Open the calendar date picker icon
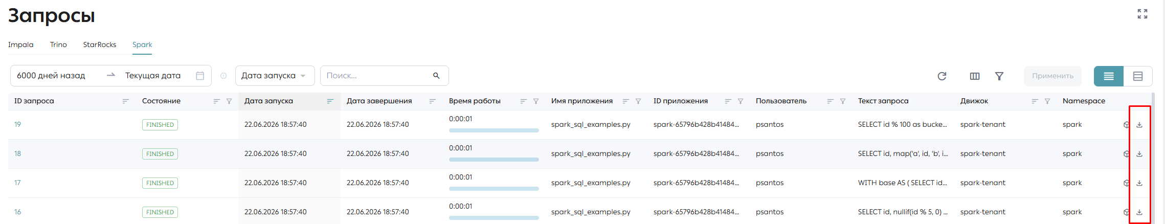This screenshot has width=1165, height=224. pos(200,76)
